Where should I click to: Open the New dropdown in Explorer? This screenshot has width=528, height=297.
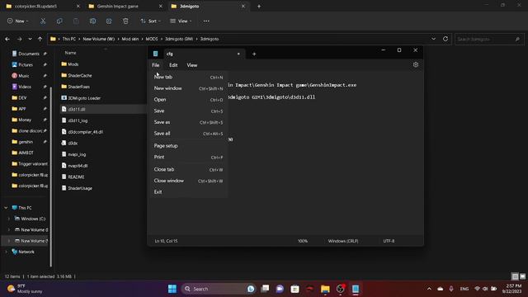coord(18,21)
